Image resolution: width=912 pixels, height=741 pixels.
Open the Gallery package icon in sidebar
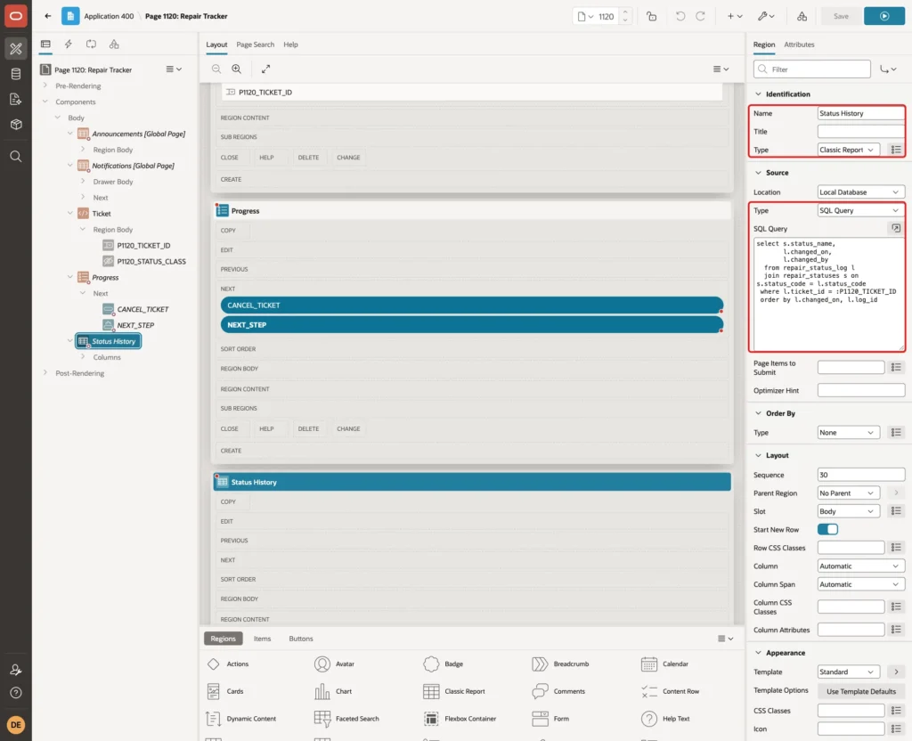point(16,125)
